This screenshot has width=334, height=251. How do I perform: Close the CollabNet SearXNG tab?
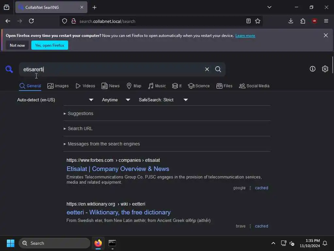coord(82,7)
